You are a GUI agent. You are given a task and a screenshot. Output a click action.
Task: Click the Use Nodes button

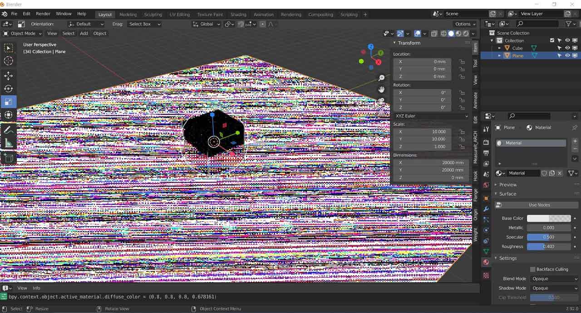click(540, 205)
